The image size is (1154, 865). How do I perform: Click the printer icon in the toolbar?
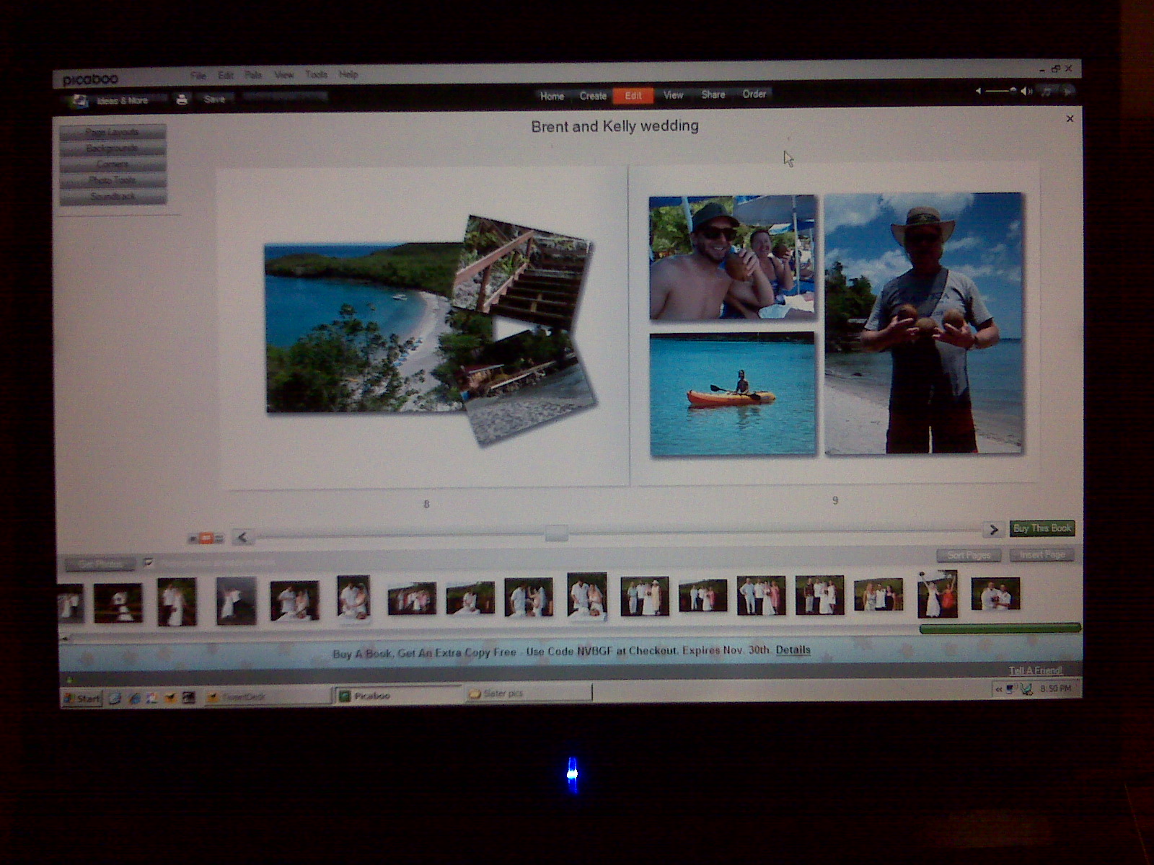(182, 99)
